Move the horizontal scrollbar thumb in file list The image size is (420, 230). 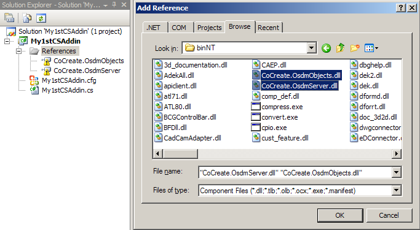point(180,153)
